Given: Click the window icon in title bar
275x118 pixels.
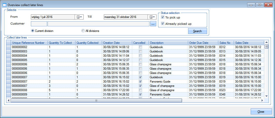Looking at the screenshot, I should tap(4, 5).
